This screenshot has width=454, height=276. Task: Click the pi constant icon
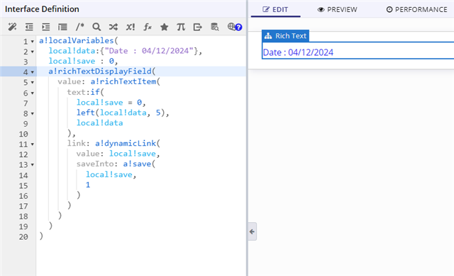tap(181, 27)
